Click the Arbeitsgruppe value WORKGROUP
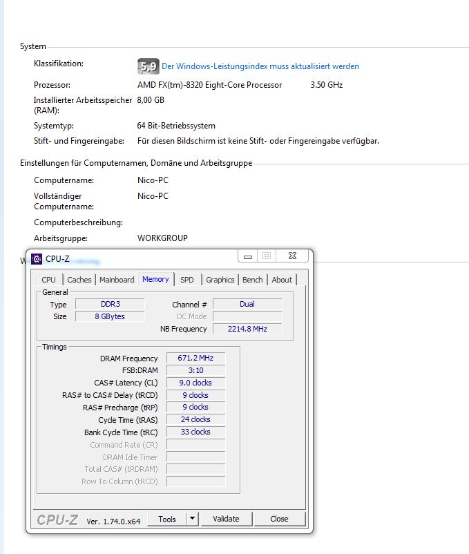469x554 pixels. [162, 238]
